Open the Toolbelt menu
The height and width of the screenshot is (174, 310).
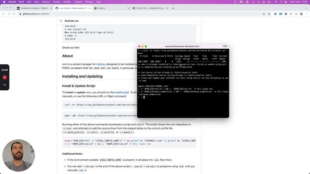[78, 2]
